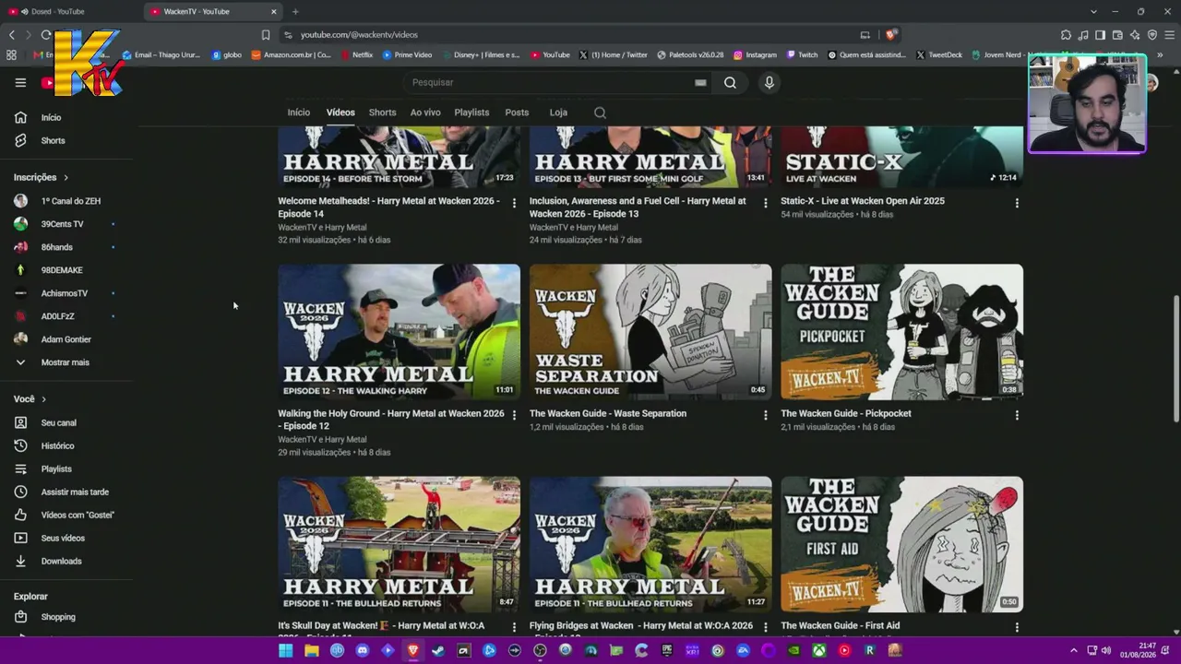Expand the Inscrições section arrow

pyautogui.click(x=66, y=177)
